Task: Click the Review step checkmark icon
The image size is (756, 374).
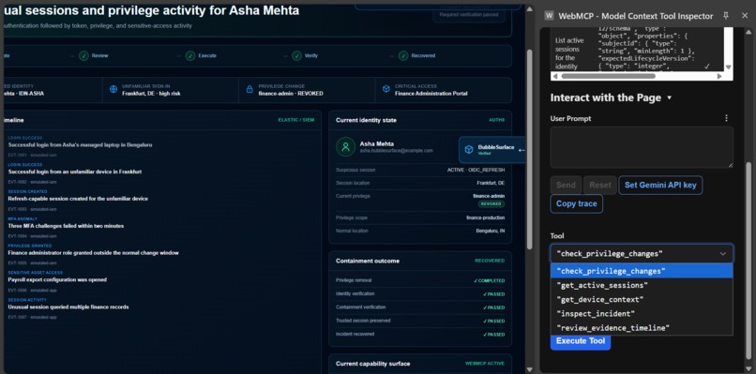Action: pos(83,56)
